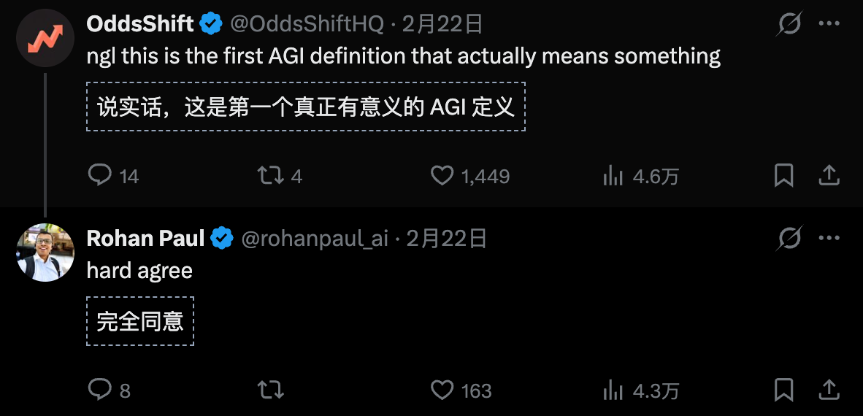Share the OddsShift post
This screenshot has width=863, height=416.
click(x=829, y=175)
